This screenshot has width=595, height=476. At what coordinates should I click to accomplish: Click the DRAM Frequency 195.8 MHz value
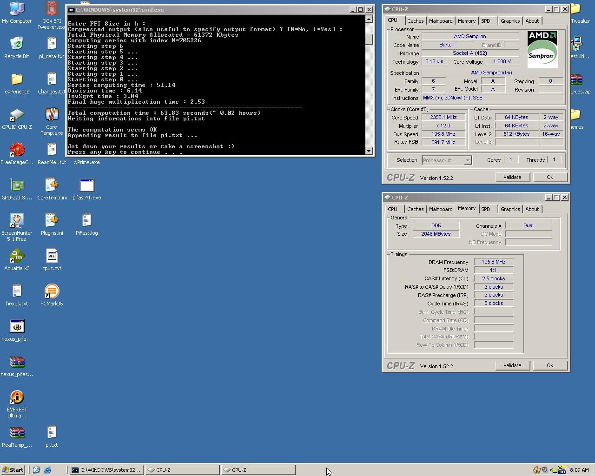(x=494, y=262)
